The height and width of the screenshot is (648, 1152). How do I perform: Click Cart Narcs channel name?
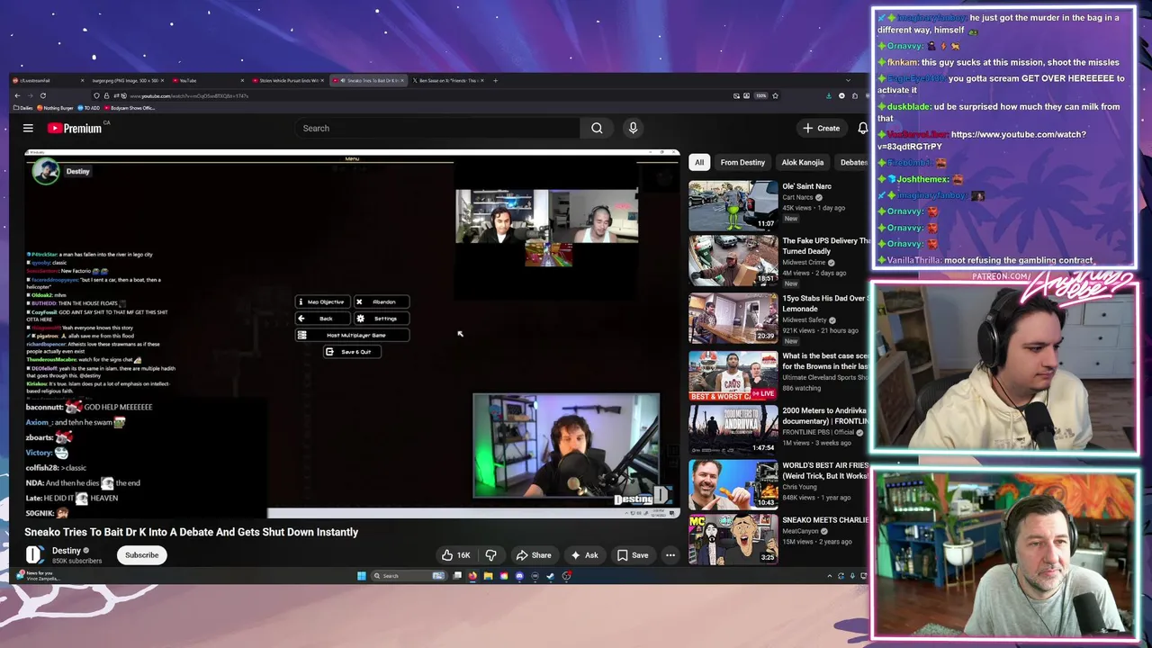pyautogui.click(x=797, y=197)
